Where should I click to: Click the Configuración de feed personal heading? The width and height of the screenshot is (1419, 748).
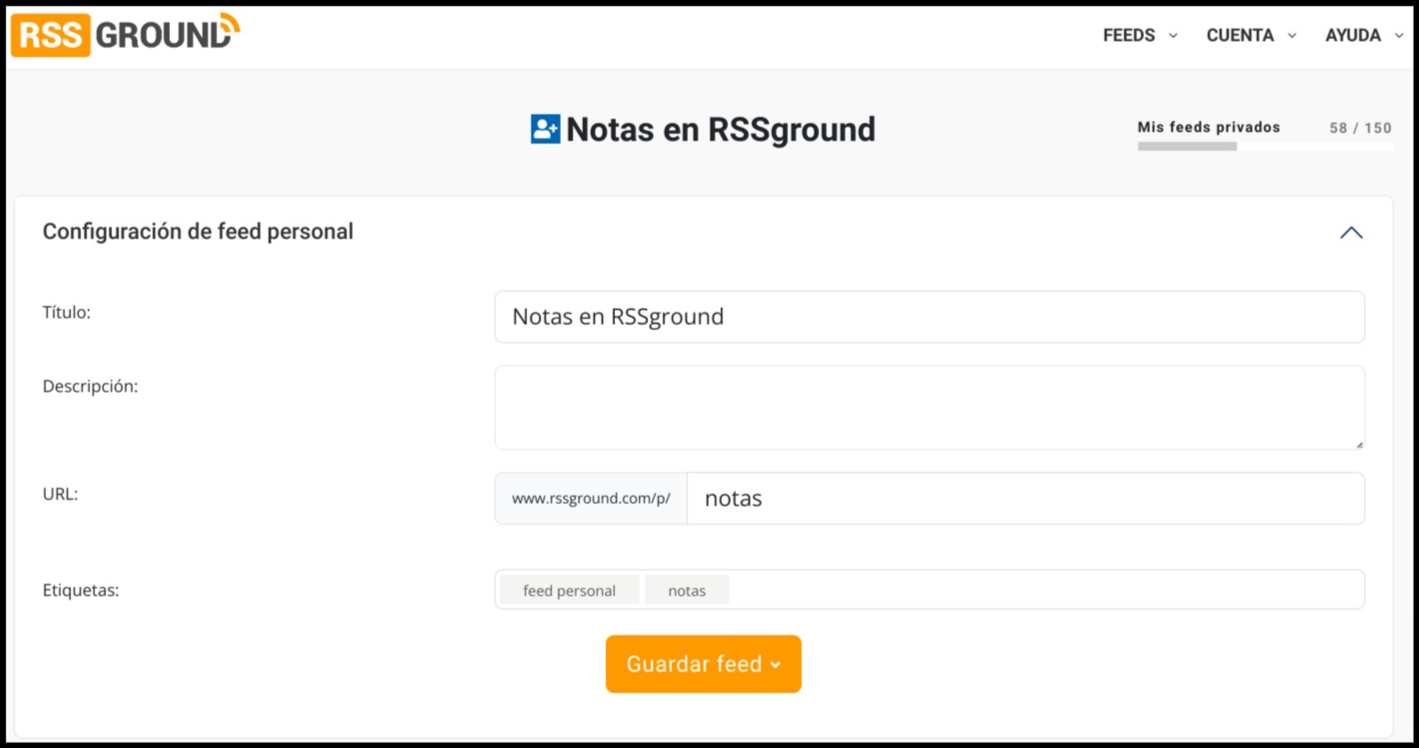(x=198, y=232)
